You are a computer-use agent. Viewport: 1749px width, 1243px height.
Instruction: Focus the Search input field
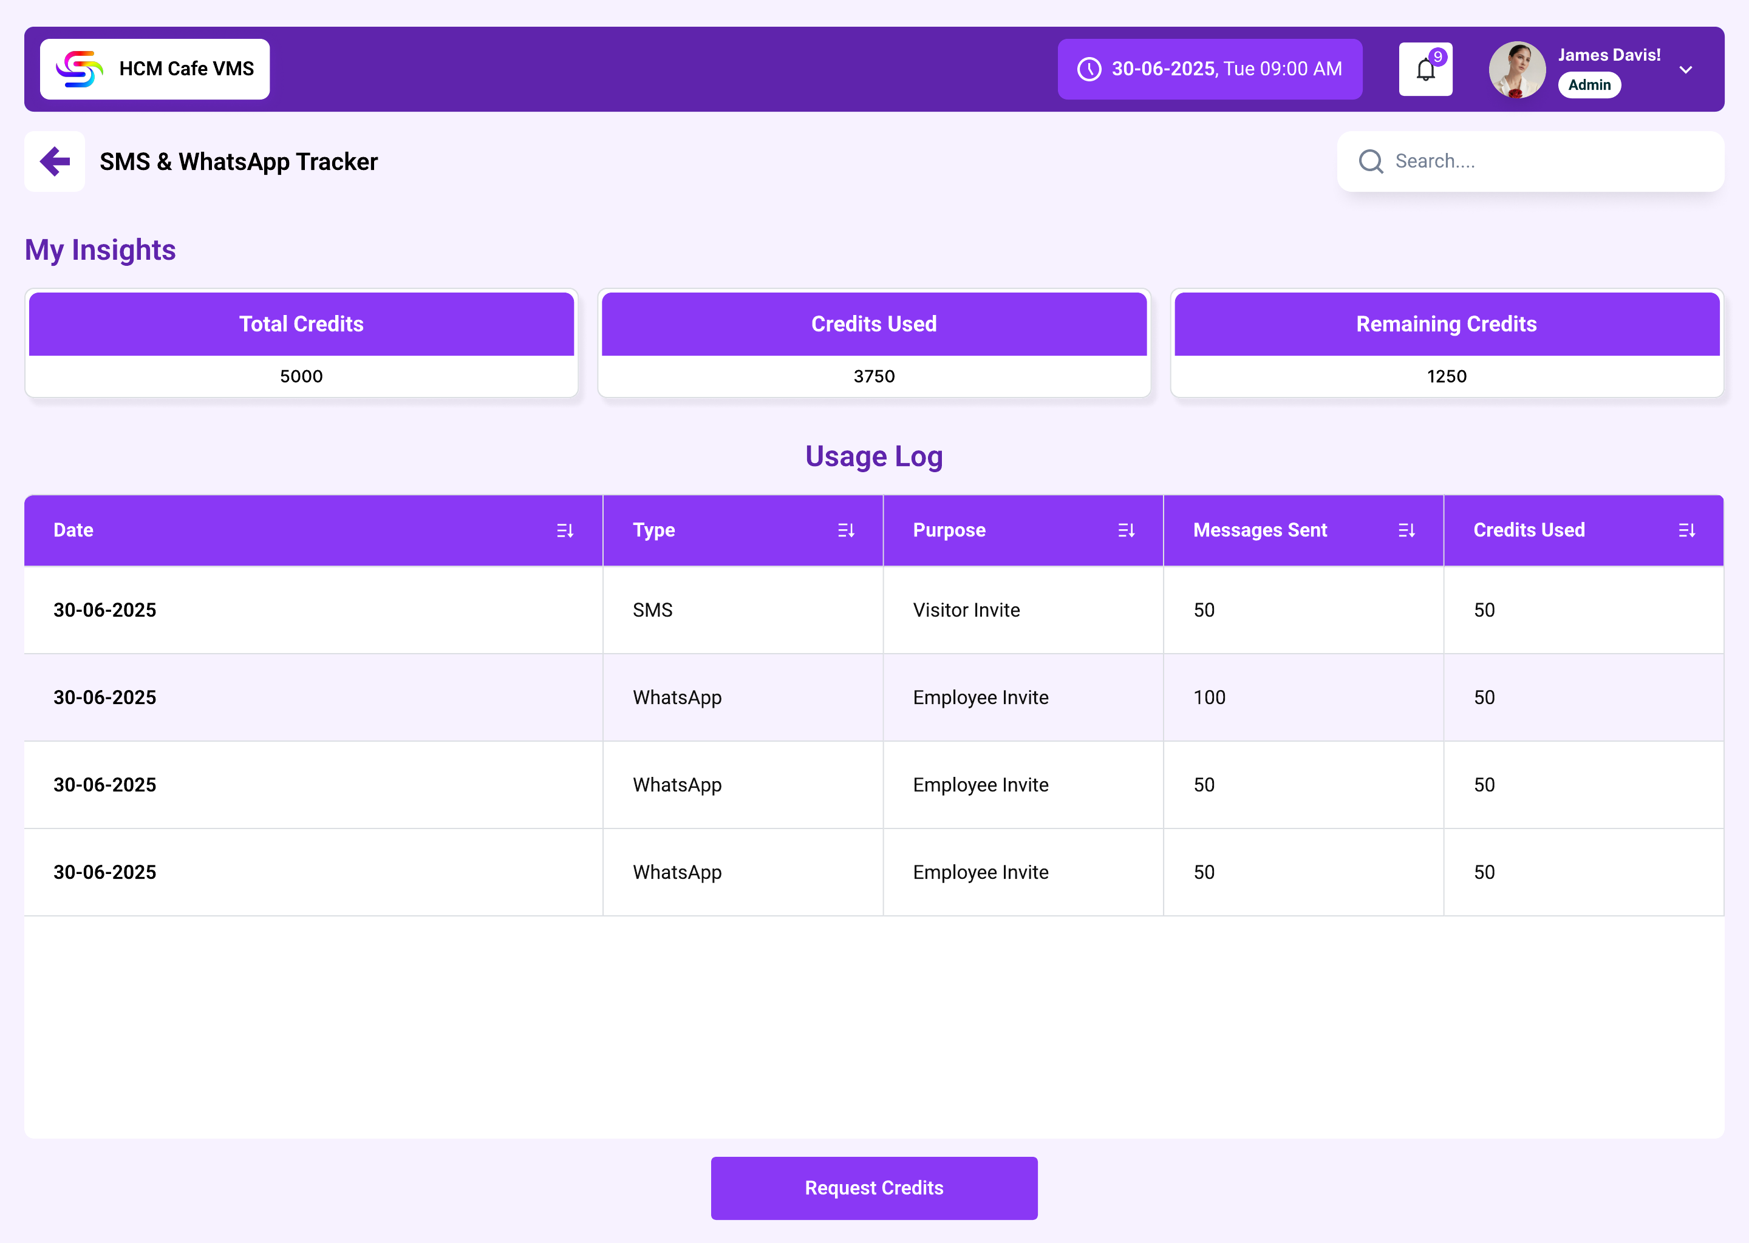click(x=1531, y=161)
